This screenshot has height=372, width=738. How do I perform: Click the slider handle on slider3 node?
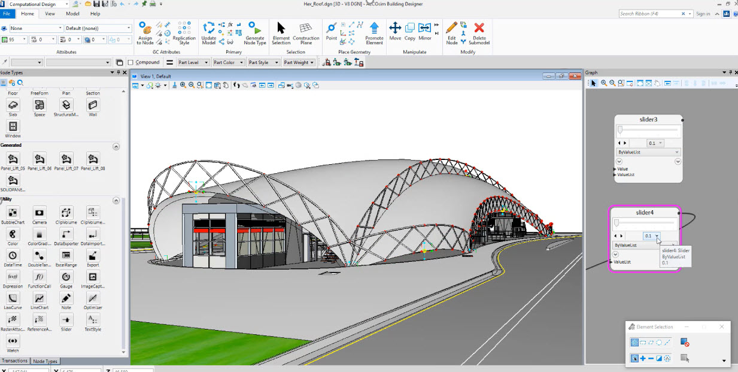(620, 129)
